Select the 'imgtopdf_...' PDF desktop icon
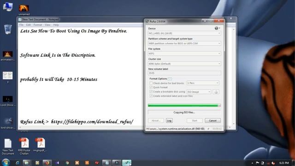Screen dimensions: 295x166 [40, 145]
